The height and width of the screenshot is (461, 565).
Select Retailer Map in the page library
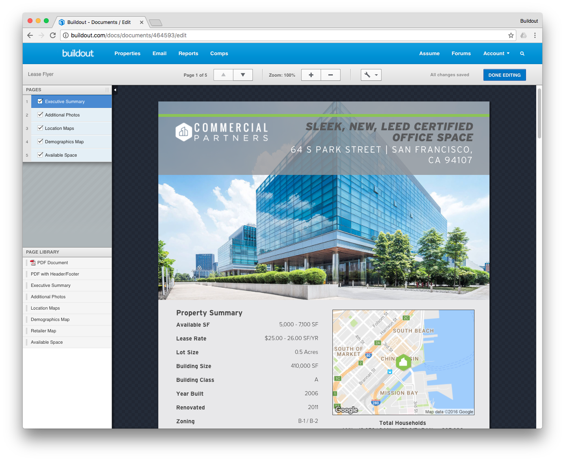(43, 331)
